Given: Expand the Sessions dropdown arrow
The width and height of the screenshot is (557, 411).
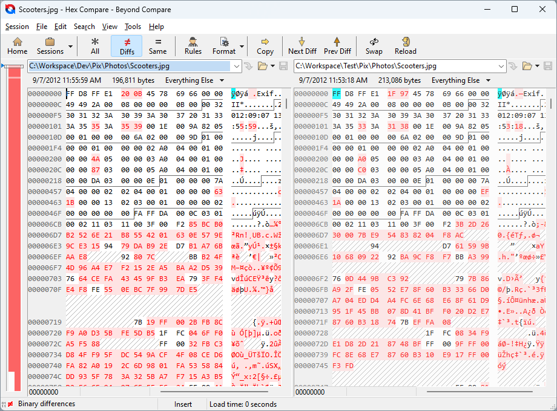Looking at the screenshot, I should (71, 46).
